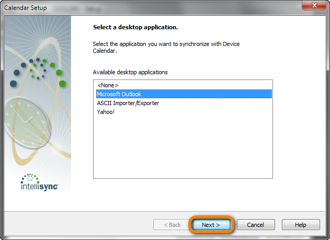Click the Next button
The height and width of the screenshot is (240, 330).
point(211,225)
